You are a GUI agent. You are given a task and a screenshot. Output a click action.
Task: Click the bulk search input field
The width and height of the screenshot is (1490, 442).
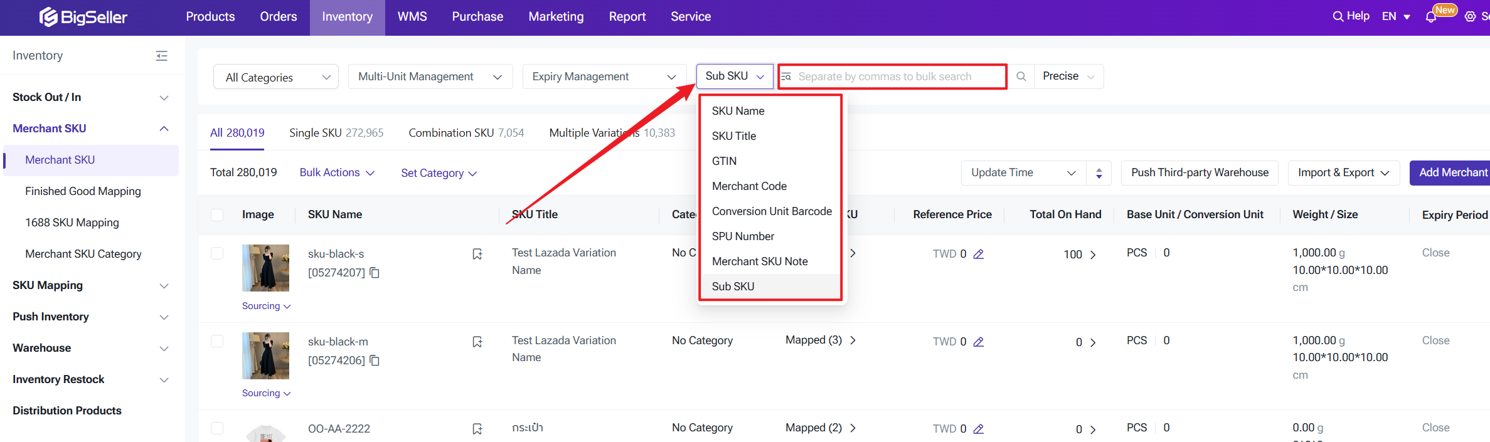(897, 76)
